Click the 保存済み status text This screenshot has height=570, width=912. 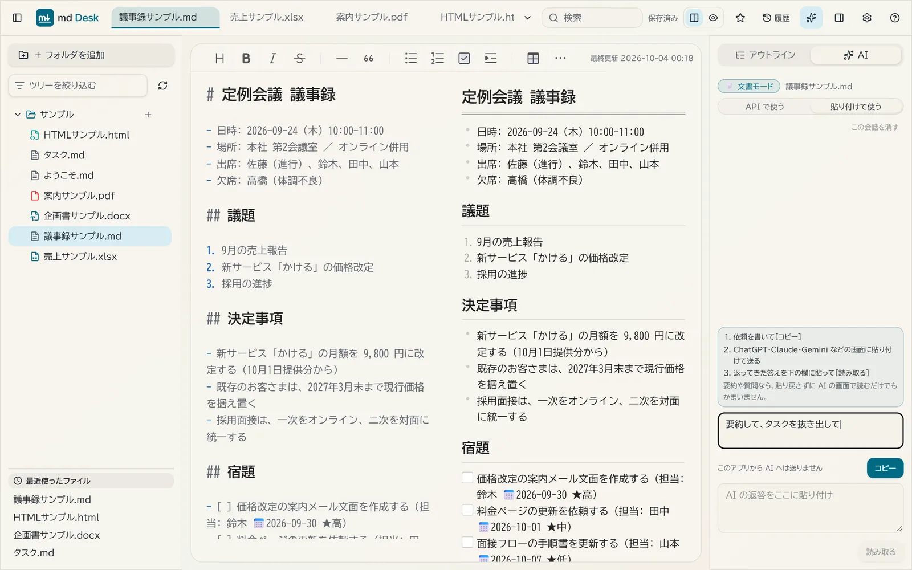tap(663, 18)
